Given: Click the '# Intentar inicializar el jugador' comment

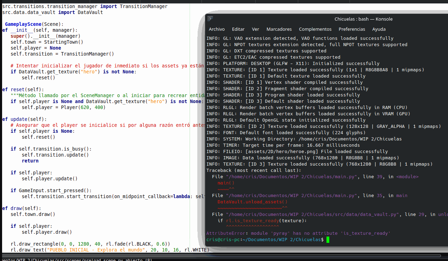Looking at the screenshot, I should click(107, 66).
